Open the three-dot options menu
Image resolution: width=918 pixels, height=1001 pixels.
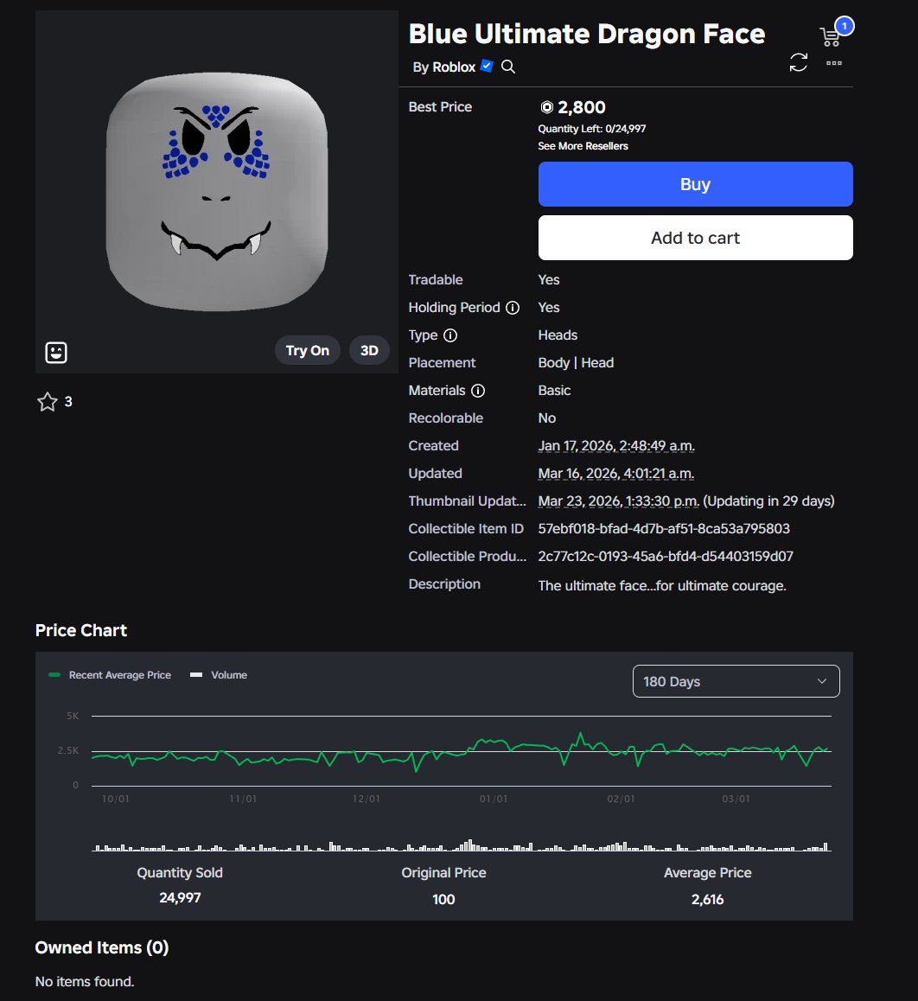point(832,62)
